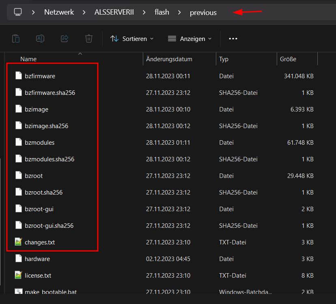336x304 pixels.
Task: Select the file name bzroot-gui.sha256
Action: pyautogui.click(x=49, y=226)
